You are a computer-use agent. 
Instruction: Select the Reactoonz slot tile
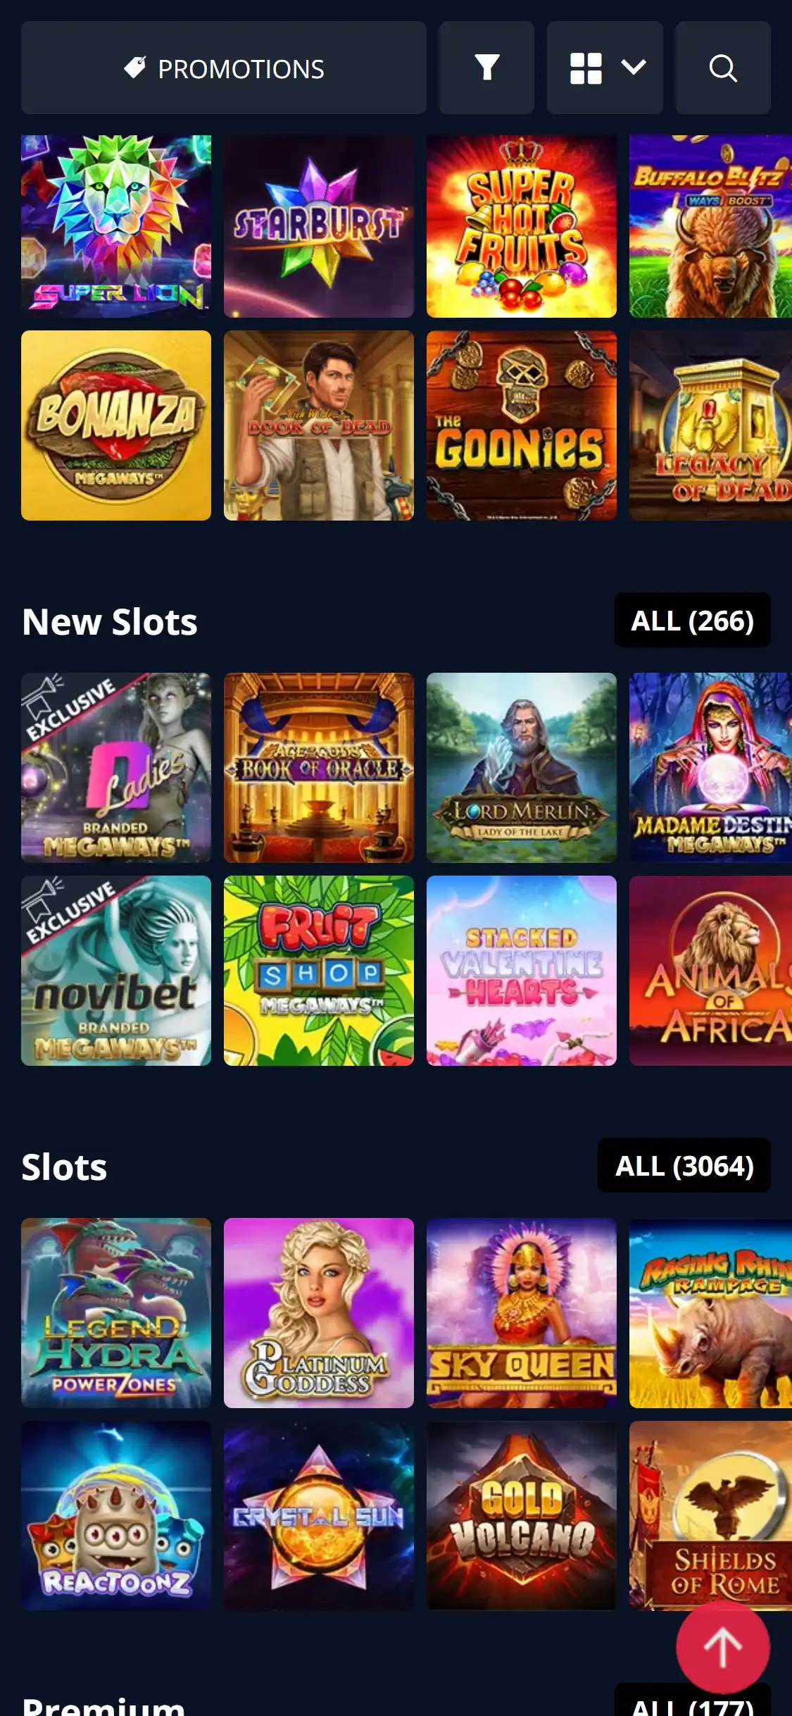116,1516
